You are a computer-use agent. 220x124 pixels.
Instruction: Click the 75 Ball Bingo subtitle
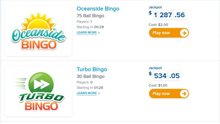pos(90,16)
